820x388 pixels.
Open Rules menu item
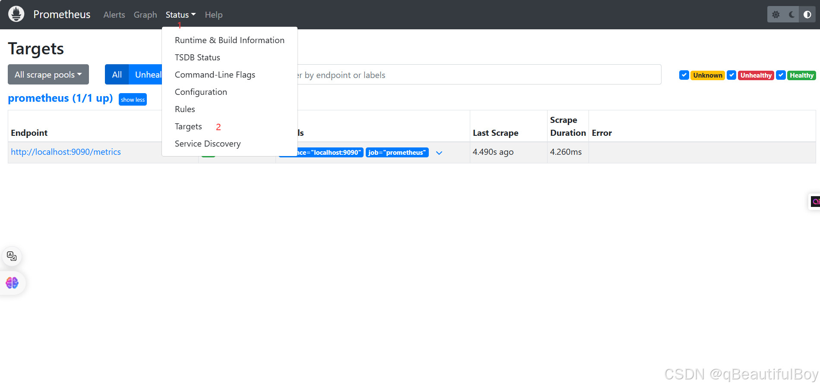pyautogui.click(x=230, y=109)
